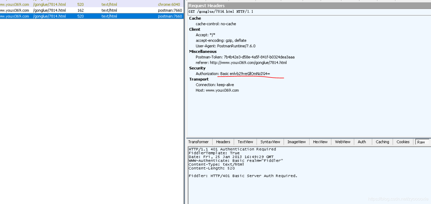The height and width of the screenshot is (204, 431).
Task: Select the cache-control: no-cache header
Action: [216, 24]
